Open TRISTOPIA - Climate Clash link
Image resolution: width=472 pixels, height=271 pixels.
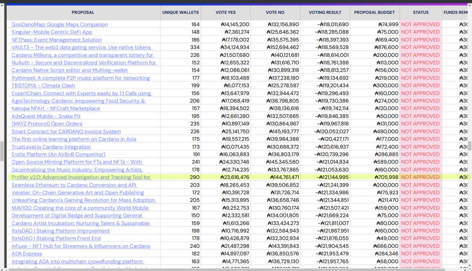coord(43,85)
